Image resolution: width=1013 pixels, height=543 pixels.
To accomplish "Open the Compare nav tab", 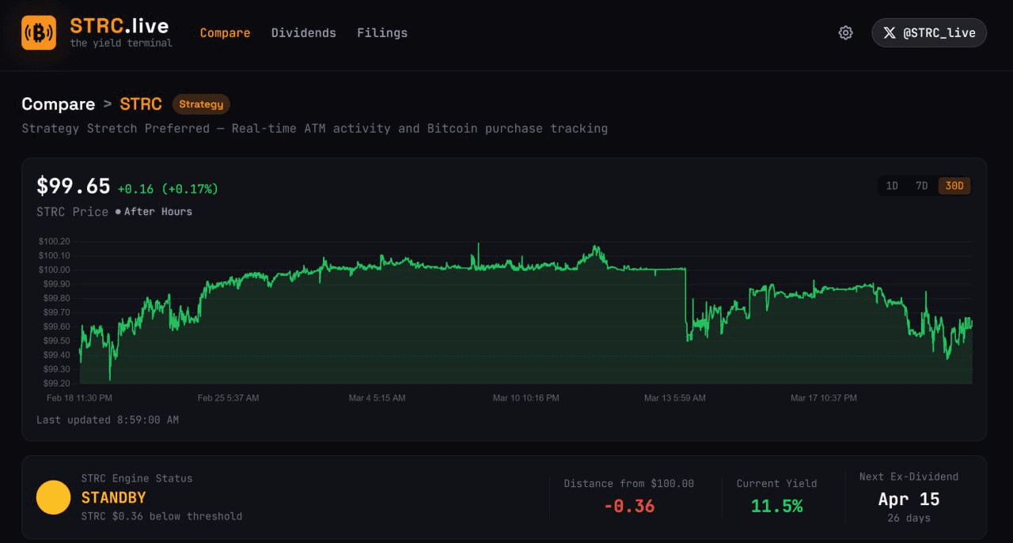I will (225, 33).
